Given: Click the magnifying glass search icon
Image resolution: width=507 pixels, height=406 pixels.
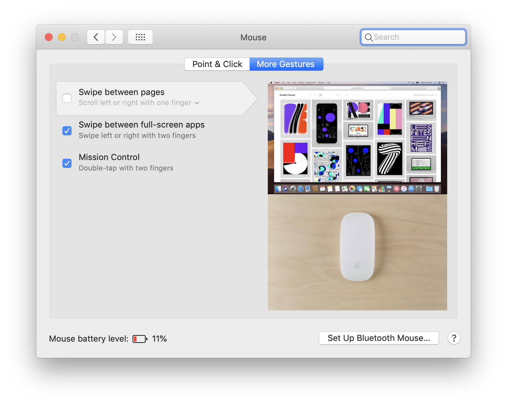Looking at the screenshot, I should (x=369, y=37).
